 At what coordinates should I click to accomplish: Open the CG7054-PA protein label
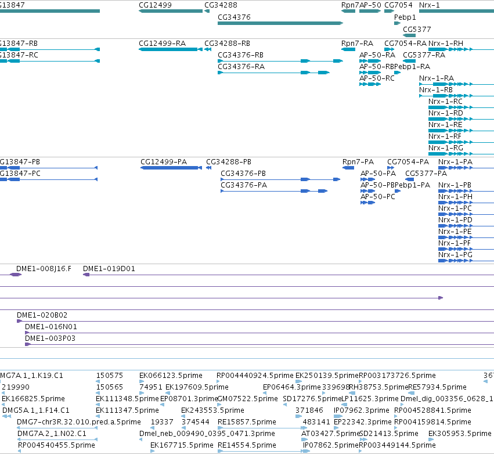click(x=408, y=162)
